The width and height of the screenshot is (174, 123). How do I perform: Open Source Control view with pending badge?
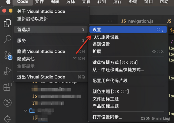pos(8,55)
